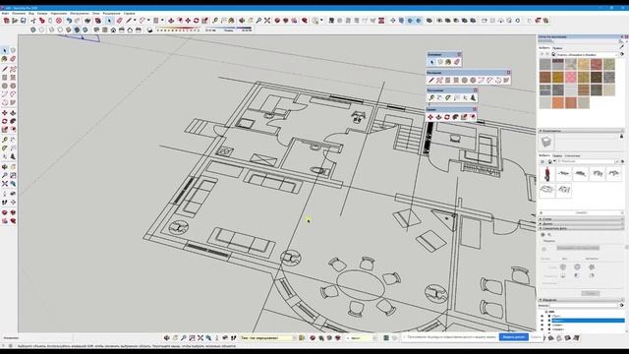This screenshot has width=629, height=354.
Task: Expand the Fog panel header
Action: 581,223
